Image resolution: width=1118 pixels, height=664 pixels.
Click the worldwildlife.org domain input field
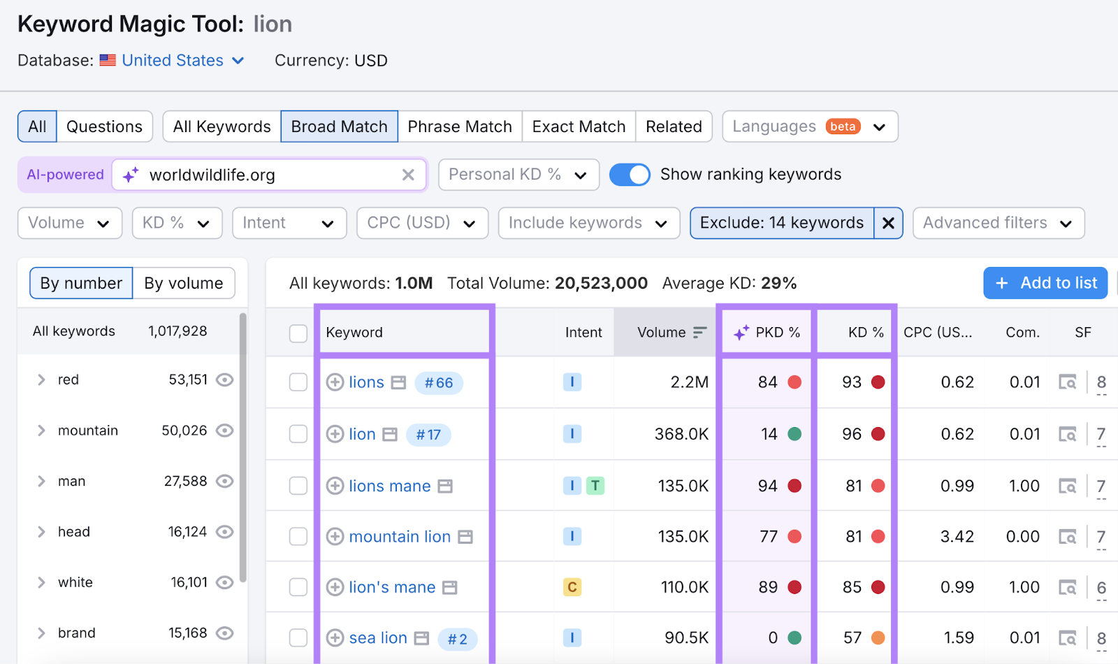(269, 175)
